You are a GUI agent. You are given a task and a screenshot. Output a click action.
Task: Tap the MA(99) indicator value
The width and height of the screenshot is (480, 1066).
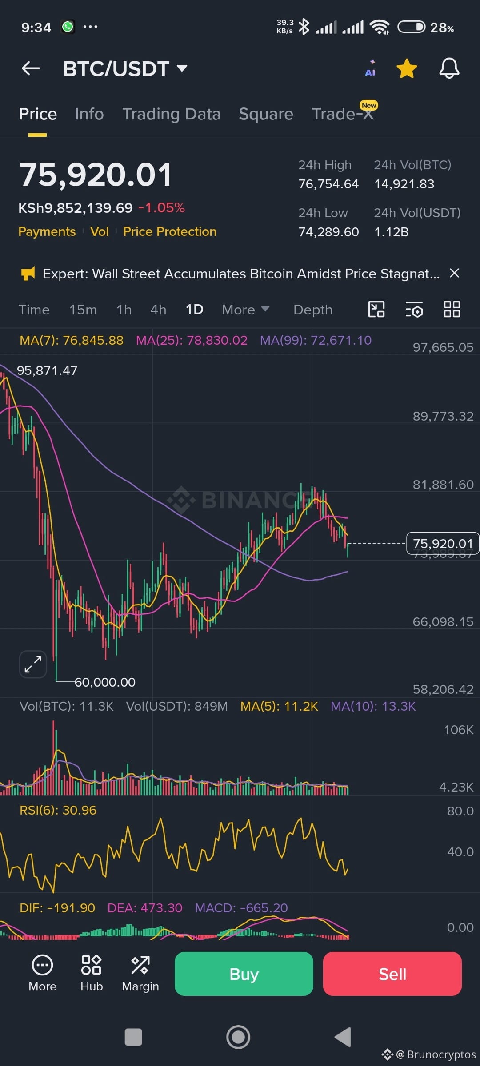[316, 340]
